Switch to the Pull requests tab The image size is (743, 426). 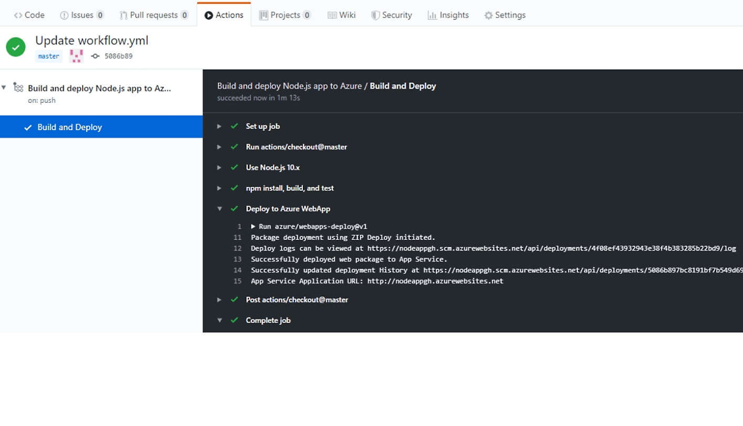154,15
